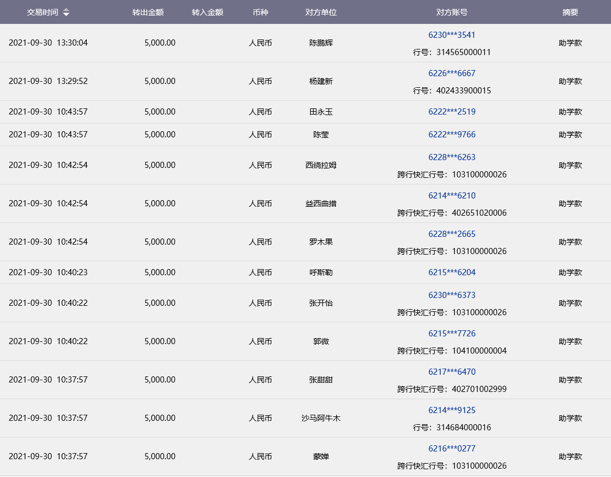Open account link 6228***6263
The image size is (611, 477).
451,157
